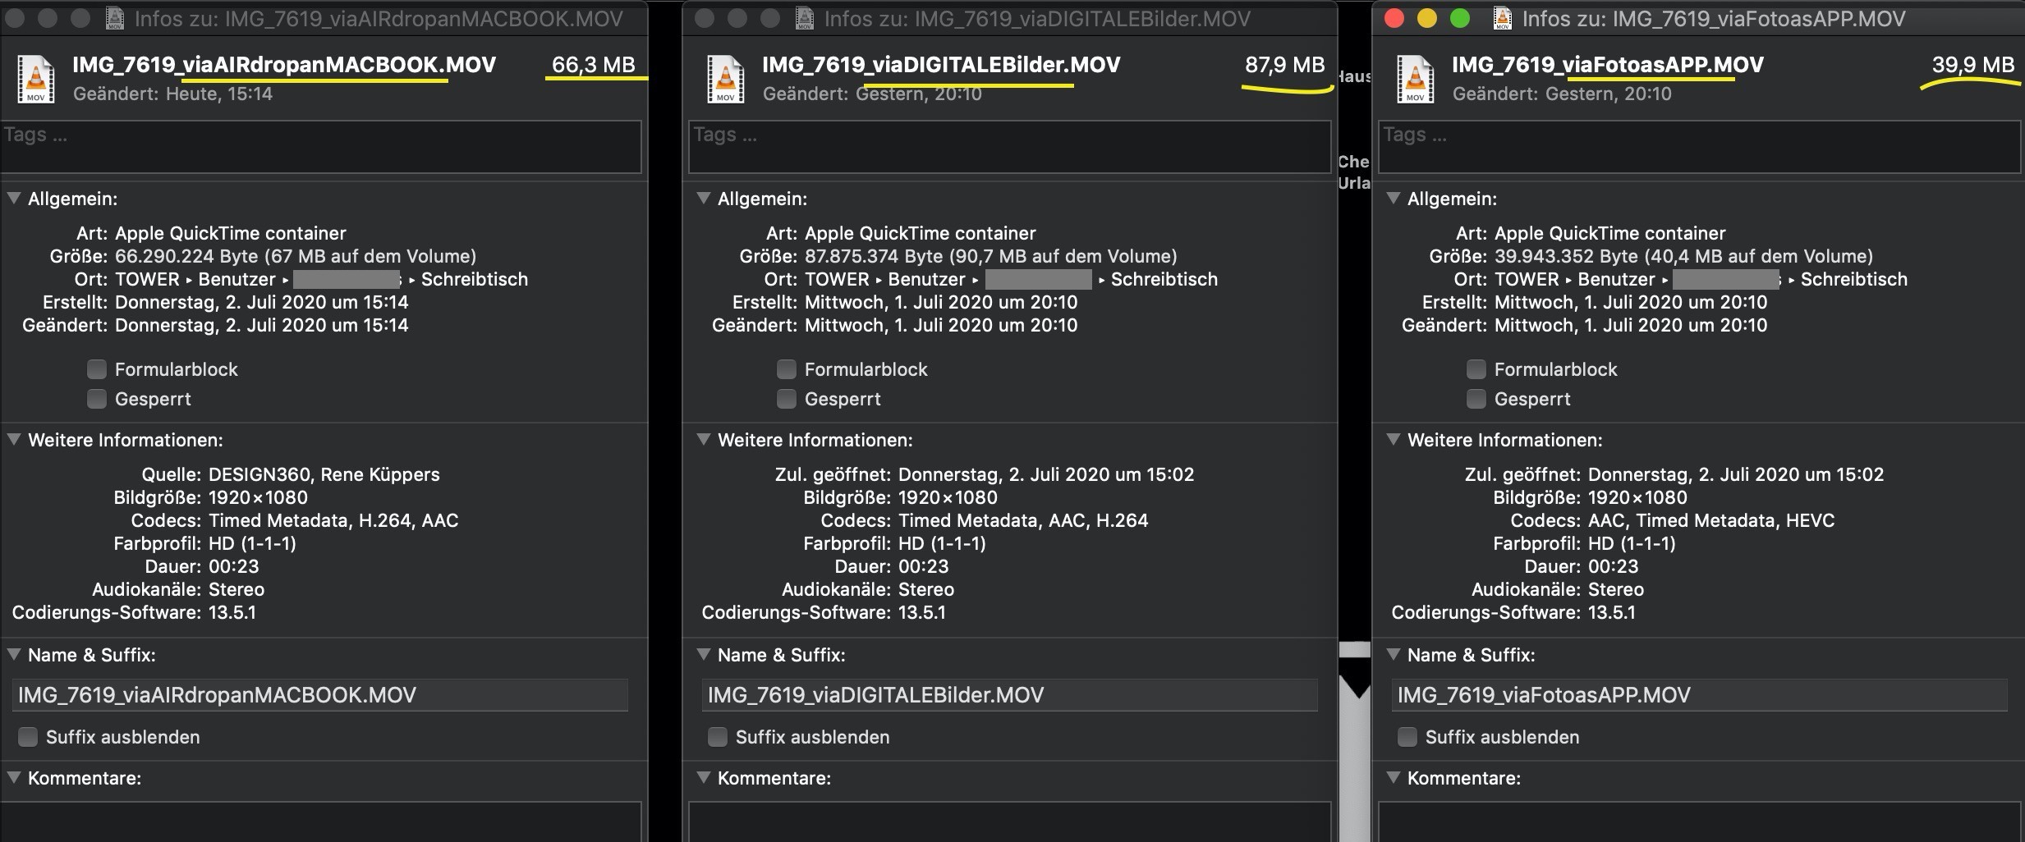Collapse Name & Suffix section in viaFotoasAPP window
This screenshot has height=842, width=2025.
click(x=1394, y=655)
